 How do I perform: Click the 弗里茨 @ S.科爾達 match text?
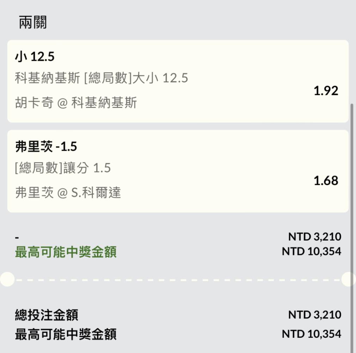[68, 192]
